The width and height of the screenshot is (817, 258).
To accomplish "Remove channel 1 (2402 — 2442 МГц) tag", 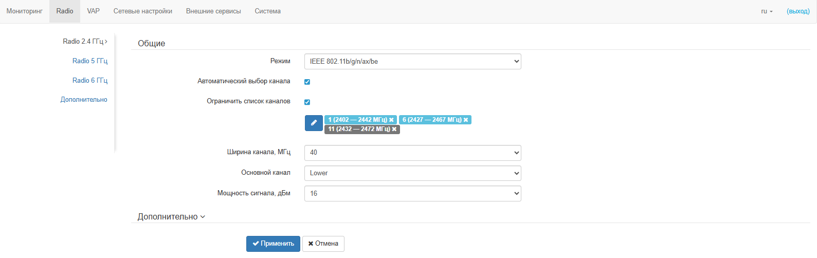I will click(x=391, y=120).
